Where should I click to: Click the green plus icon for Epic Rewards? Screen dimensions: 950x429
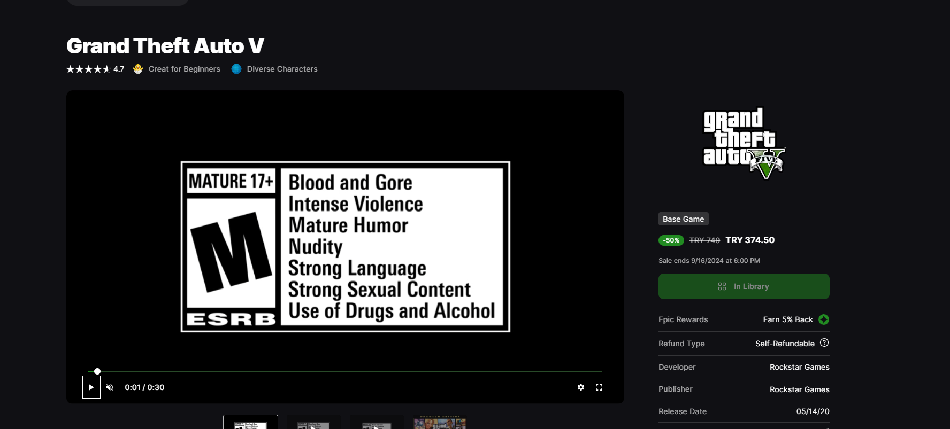(x=824, y=319)
